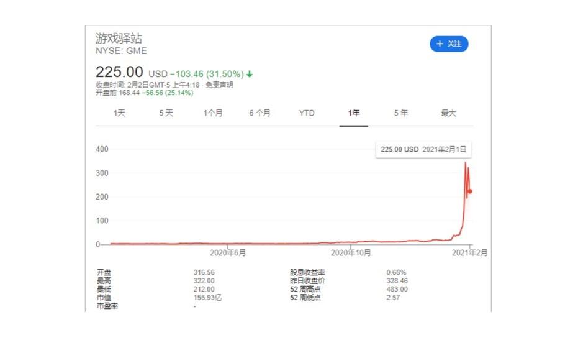Click the 100 y-axis label
The width and height of the screenshot is (578, 340).
click(102, 221)
